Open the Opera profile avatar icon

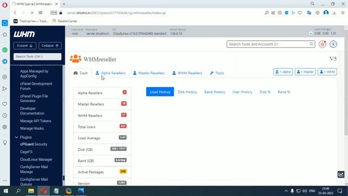(326, 13)
